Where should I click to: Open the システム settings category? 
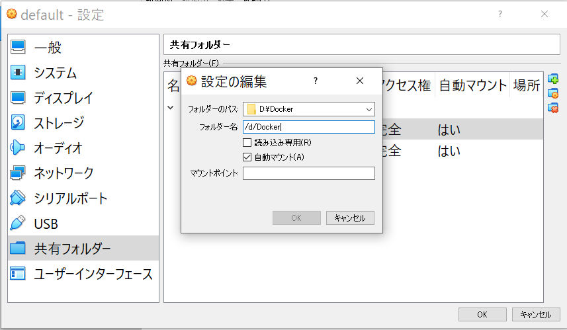[x=55, y=73]
